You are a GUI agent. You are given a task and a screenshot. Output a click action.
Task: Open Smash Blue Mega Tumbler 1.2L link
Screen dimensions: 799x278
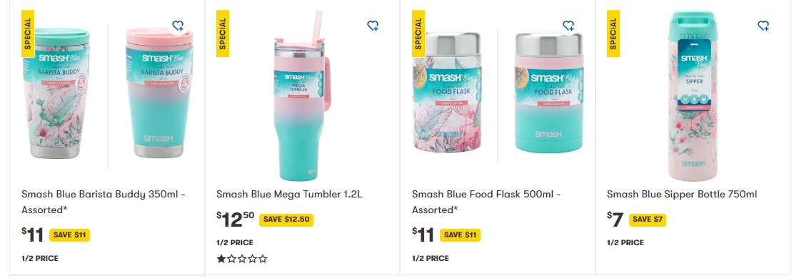[x=289, y=194]
